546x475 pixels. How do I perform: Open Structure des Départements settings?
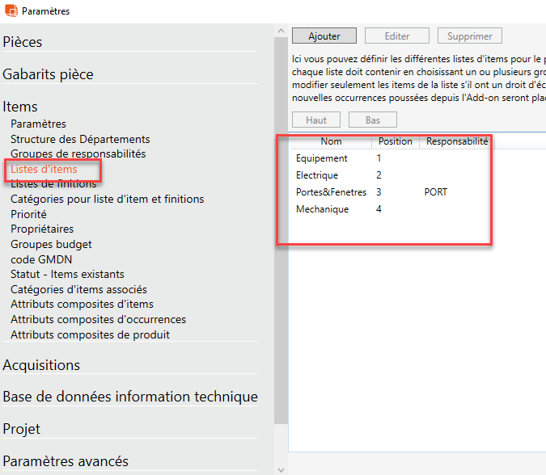80,139
